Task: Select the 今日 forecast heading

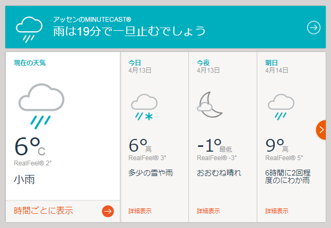Action: tap(135, 63)
